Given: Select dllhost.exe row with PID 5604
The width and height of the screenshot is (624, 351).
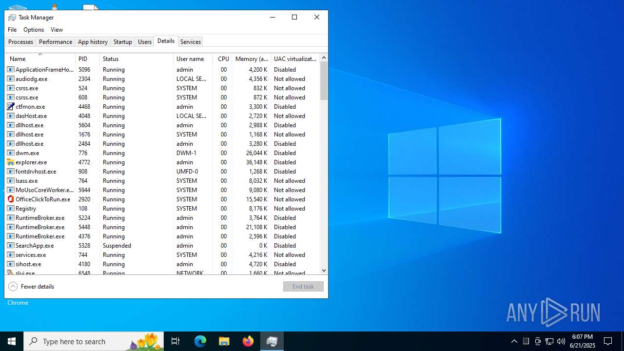Looking at the screenshot, I should (162, 125).
